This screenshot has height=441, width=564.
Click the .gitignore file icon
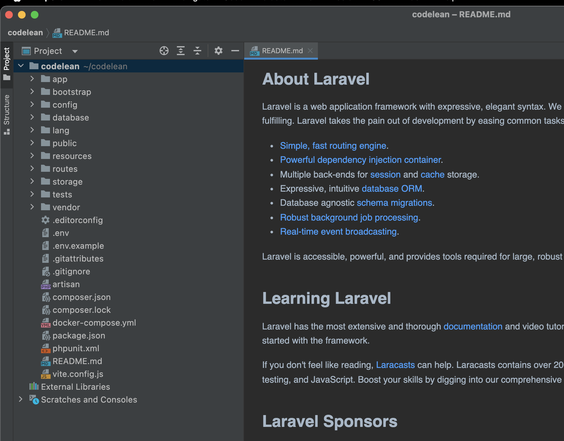click(46, 271)
